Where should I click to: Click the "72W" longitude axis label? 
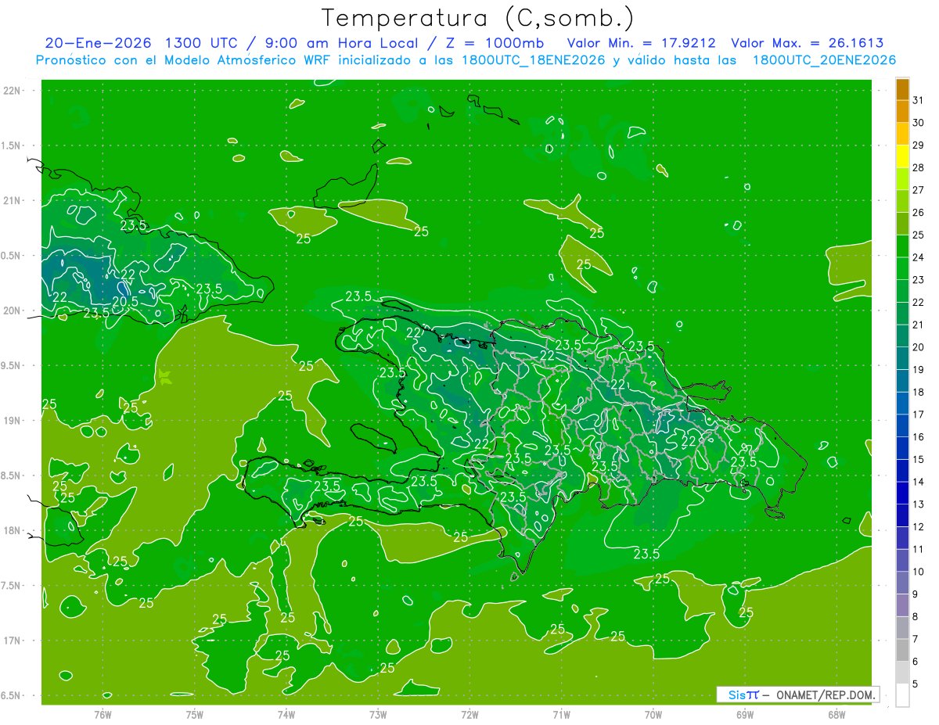(x=469, y=715)
